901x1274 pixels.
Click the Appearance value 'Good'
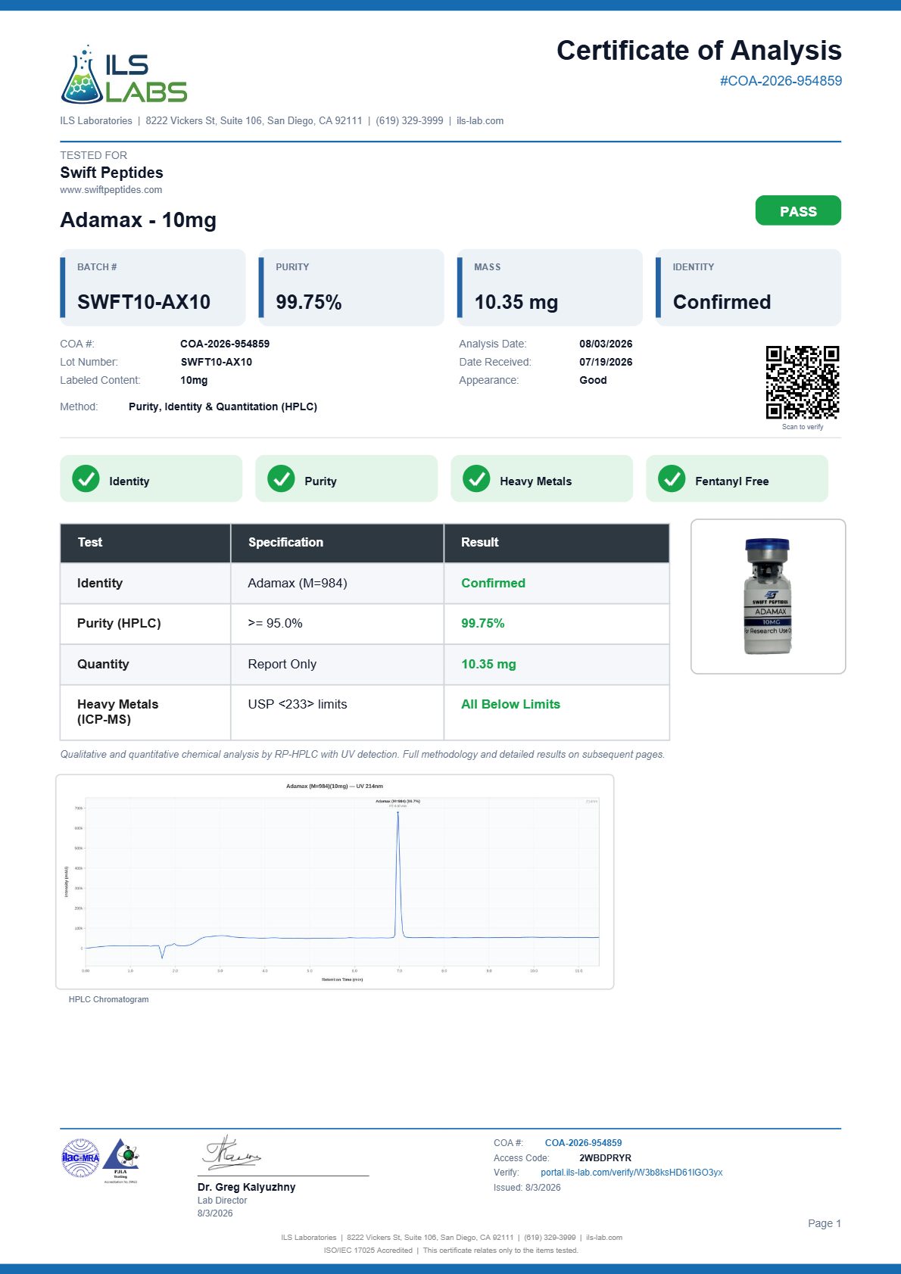click(593, 381)
